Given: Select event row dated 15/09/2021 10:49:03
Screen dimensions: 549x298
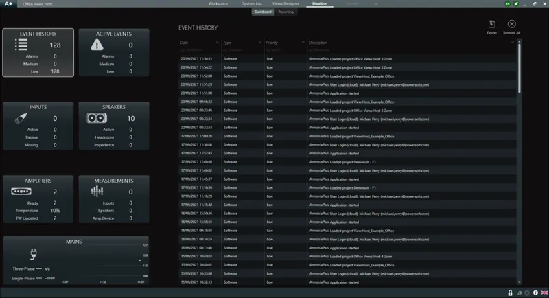Looking at the screenshot, I should pos(347,256).
